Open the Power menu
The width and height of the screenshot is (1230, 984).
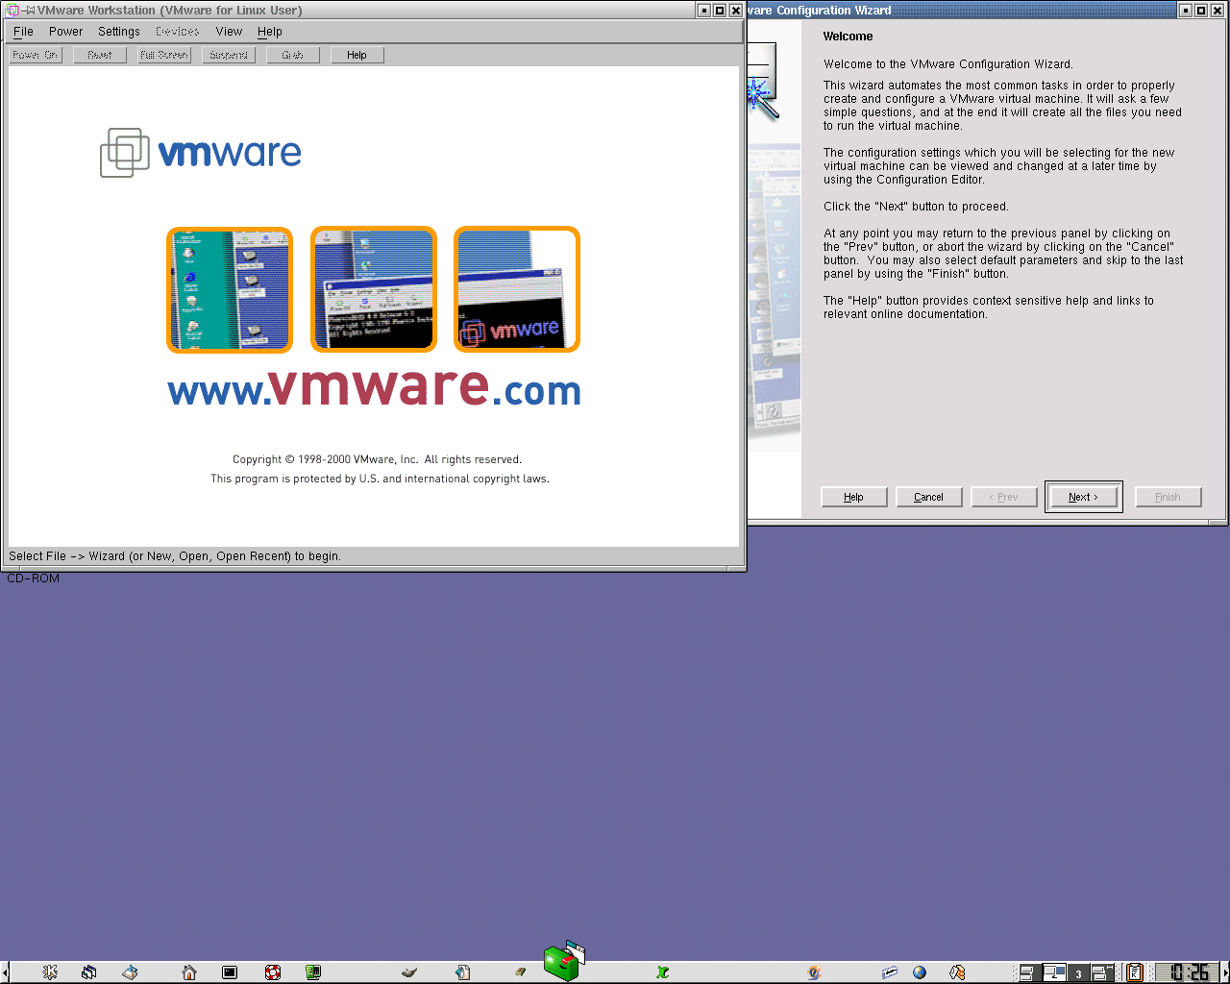tap(66, 32)
